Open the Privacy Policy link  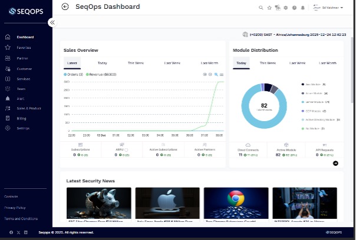tap(15, 208)
